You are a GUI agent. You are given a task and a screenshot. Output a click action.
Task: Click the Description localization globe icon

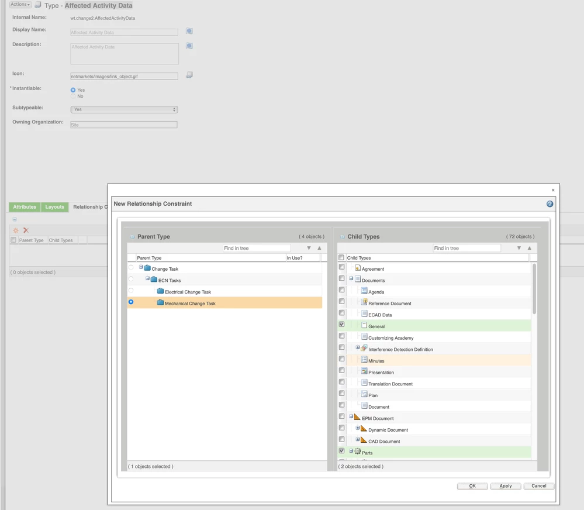189,46
